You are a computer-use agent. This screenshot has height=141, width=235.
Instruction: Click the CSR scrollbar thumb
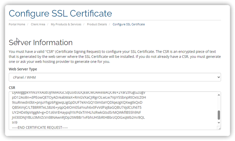pos(219,115)
